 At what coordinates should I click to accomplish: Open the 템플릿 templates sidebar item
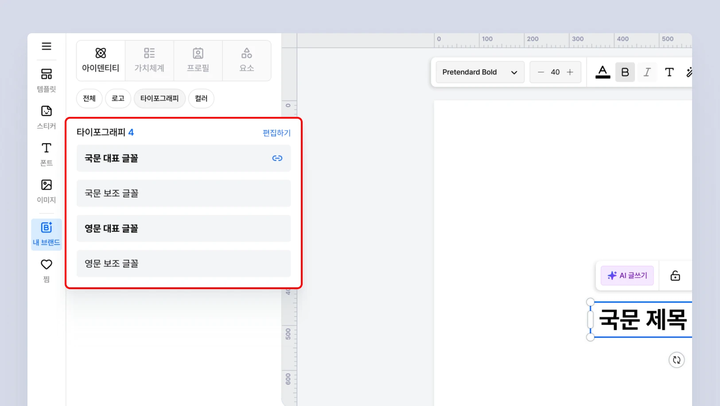coord(47,80)
